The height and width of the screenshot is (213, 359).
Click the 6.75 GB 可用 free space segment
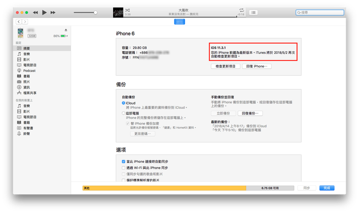pos(270,188)
